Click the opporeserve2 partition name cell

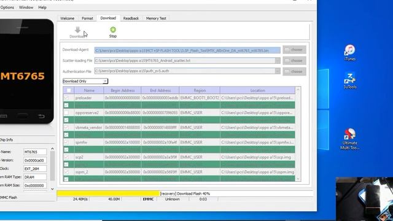pyautogui.click(x=89, y=112)
